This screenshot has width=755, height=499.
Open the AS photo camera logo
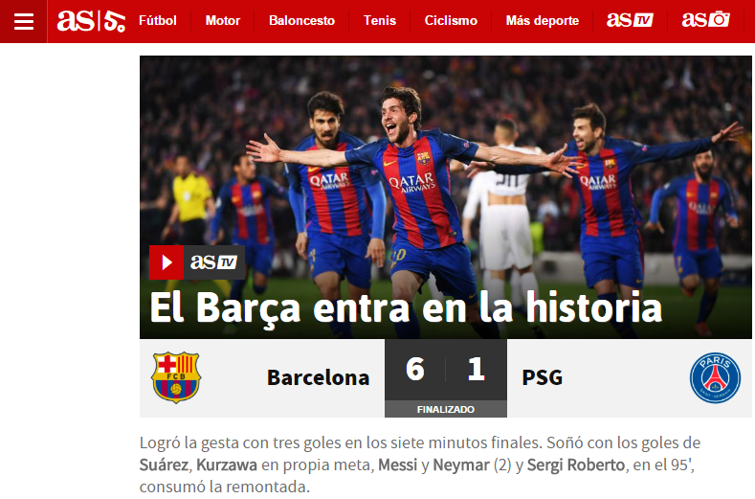[x=705, y=20]
